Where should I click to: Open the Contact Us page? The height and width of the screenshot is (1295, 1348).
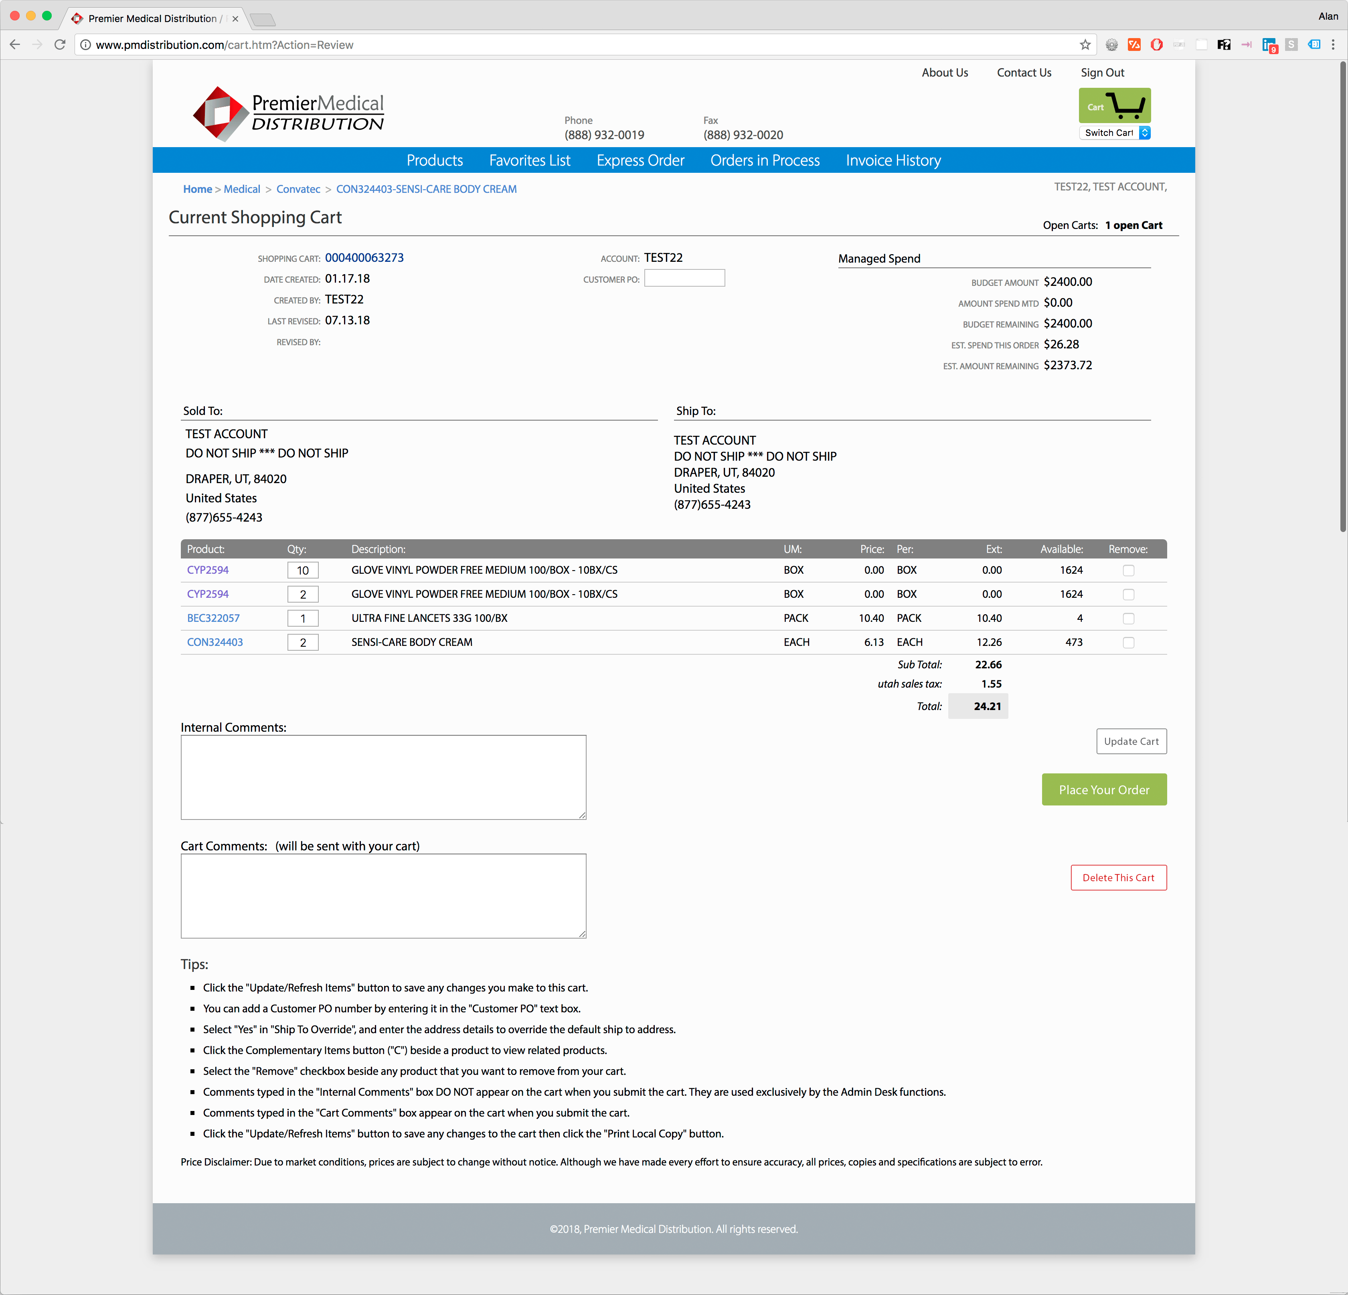point(1024,73)
